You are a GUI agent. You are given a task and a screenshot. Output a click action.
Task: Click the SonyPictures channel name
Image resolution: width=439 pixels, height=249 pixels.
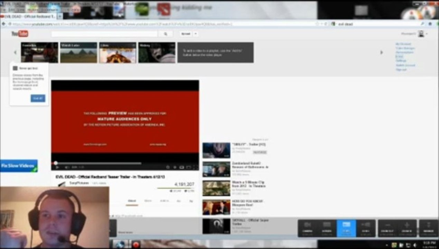pos(79,183)
